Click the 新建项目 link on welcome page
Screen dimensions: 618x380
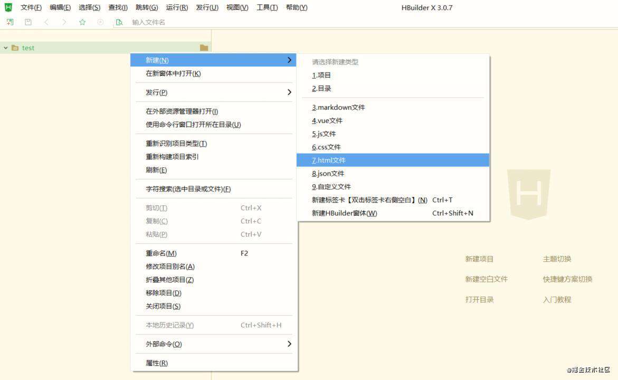479,259
